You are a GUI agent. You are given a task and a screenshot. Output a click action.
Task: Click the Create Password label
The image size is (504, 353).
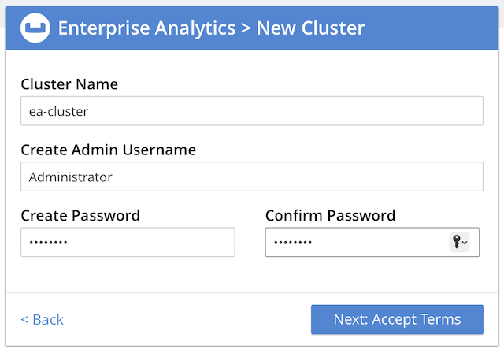pyautogui.click(x=80, y=215)
